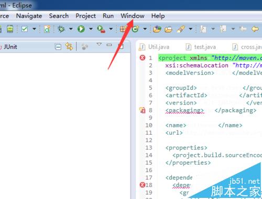This screenshot has width=262, height=199.
Task: Click the green chip toolbar icon
Action: pos(10,29)
